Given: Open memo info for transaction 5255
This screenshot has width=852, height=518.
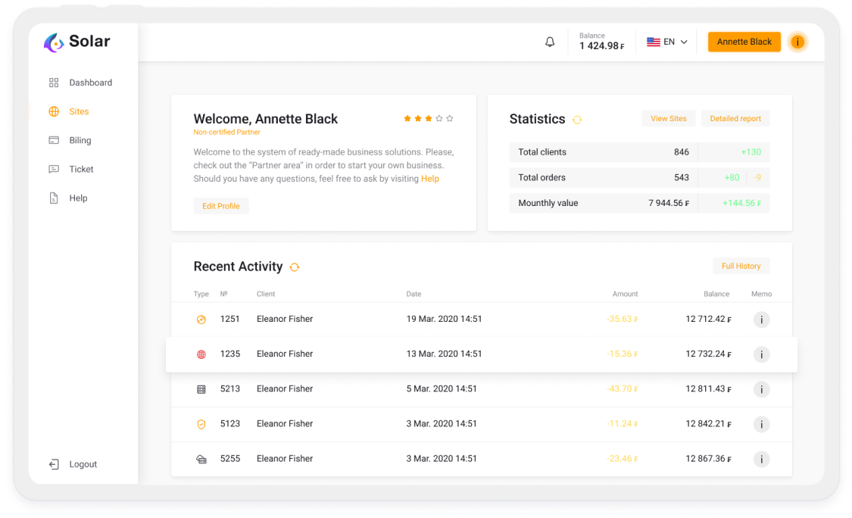Looking at the screenshot, I should pos(761,459).
